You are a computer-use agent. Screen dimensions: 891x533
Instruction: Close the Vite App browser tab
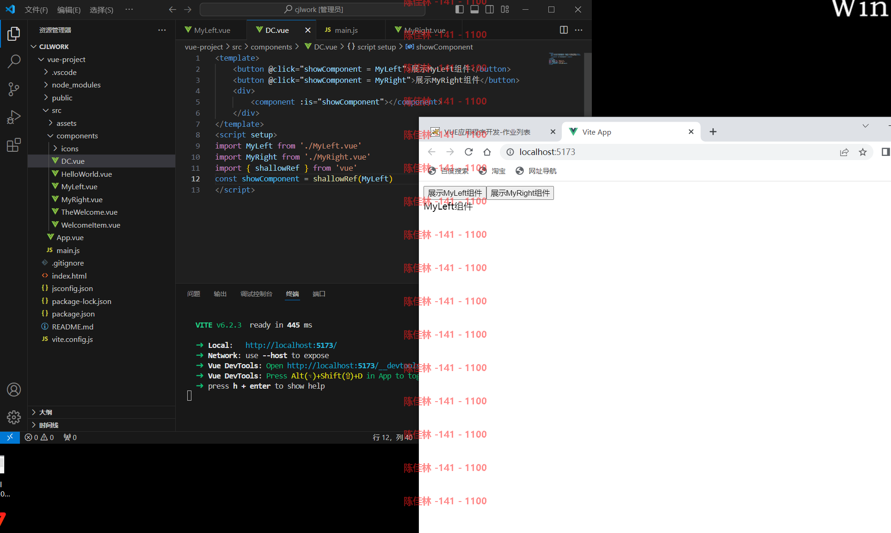[x=691, y=132]
